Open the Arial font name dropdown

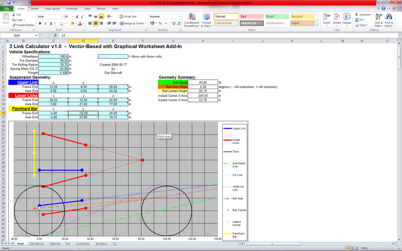click(62, 16)
